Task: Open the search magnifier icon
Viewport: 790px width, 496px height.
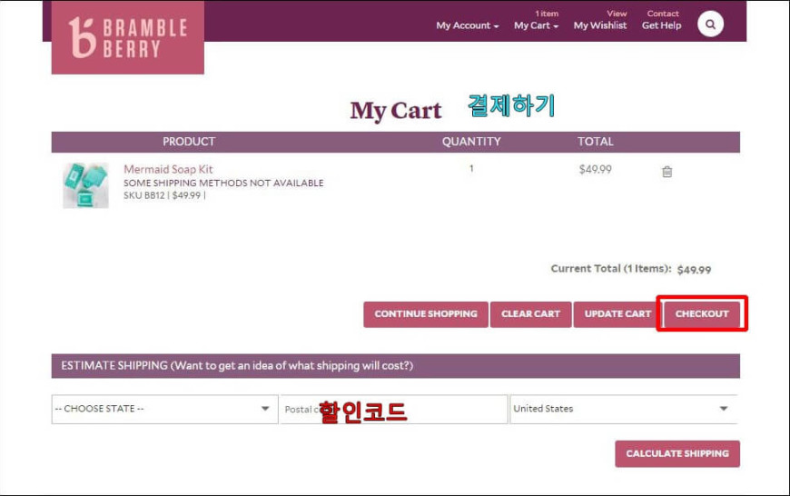Action: tap(710, 24)
